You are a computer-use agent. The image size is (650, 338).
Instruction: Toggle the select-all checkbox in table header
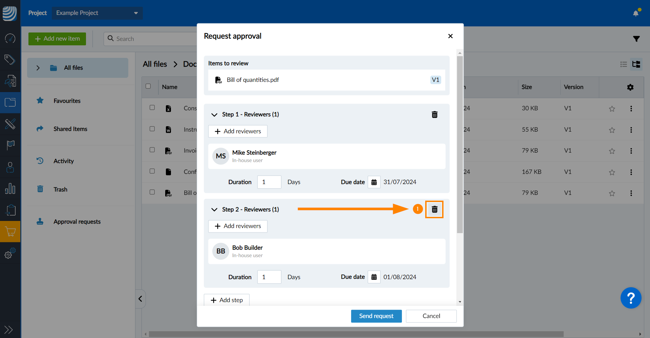[x=148, y=86]
